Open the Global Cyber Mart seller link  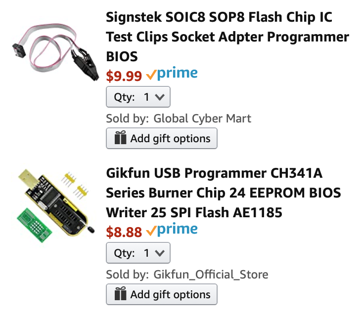pyautogui.click(x=202, y=118)
